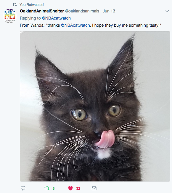Unlike the tweet via red heart icon
The height and width of the screenshot is (193, 172).
tap(70, 188)
